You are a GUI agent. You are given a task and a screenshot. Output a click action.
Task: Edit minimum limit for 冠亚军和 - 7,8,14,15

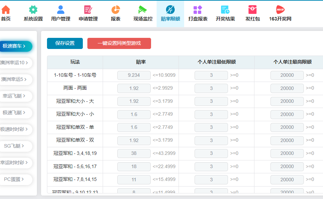211,180
